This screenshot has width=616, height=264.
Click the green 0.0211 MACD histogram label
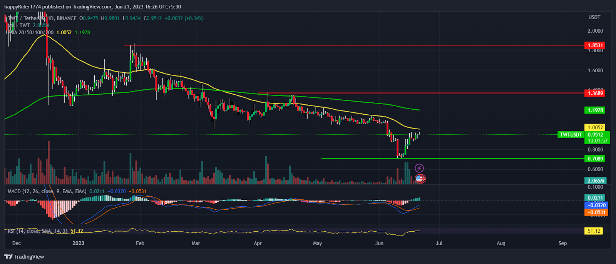pyautogui.click(x=595, y=198)
